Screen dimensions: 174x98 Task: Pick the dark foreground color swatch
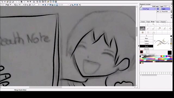pos(141,52)
